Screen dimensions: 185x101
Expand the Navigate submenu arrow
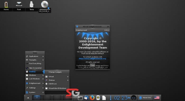pyautogui.click(x=43, y=60)
